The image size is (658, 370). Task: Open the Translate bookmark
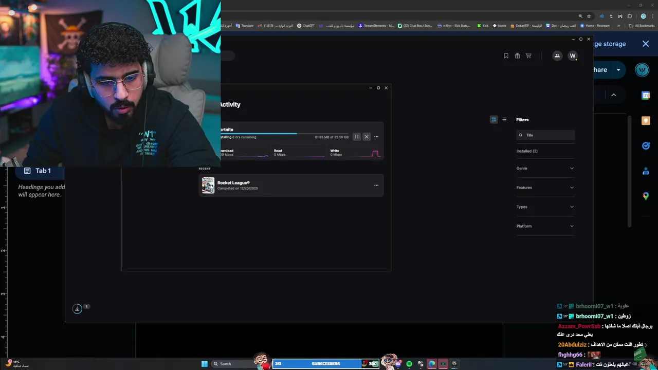[244, 25]
